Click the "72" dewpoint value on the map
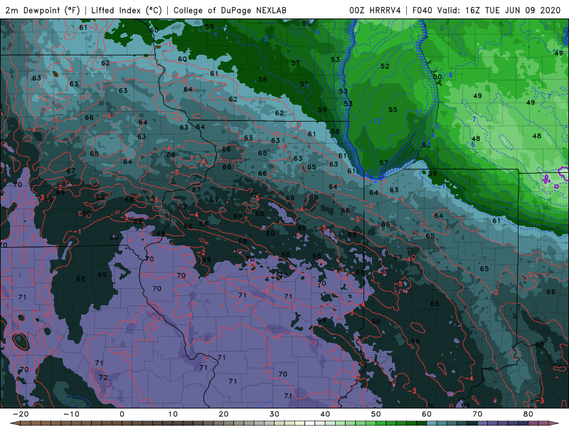The width and height of the screenshot is (569, 427). (x=103, y=377)
